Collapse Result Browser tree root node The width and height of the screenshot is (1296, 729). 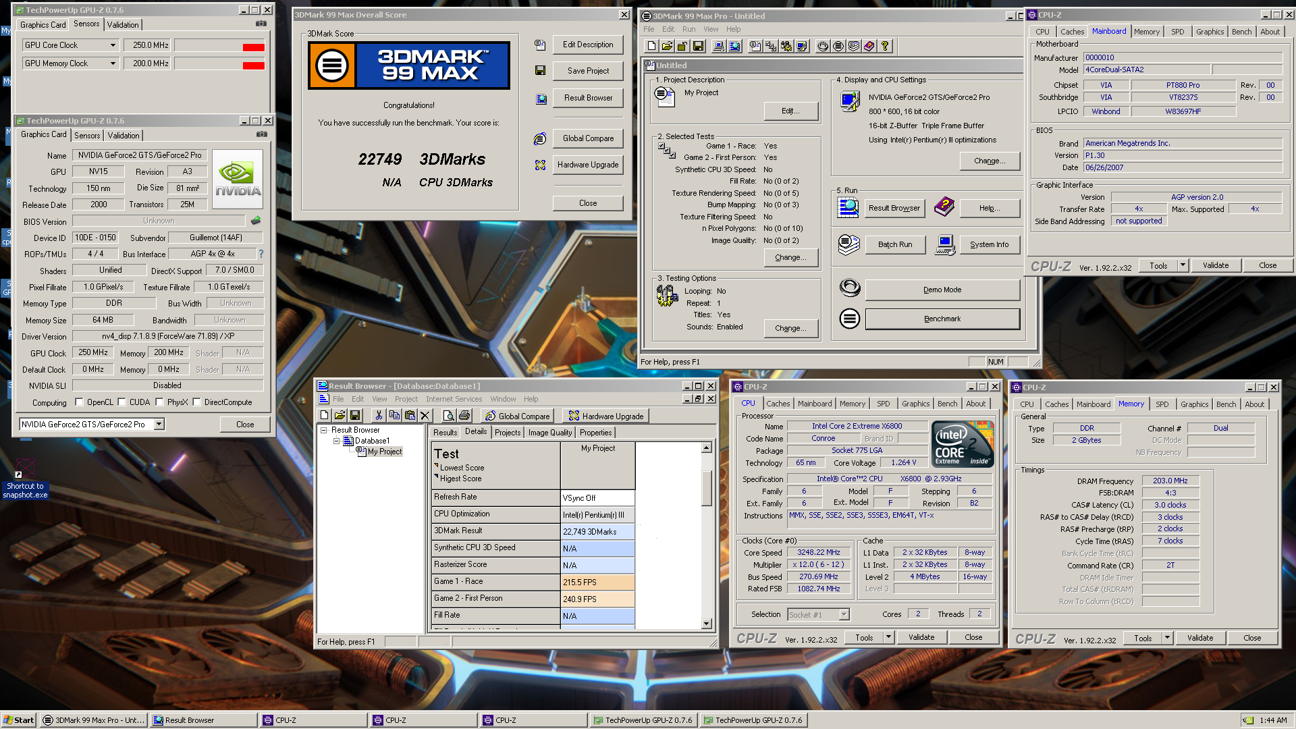tap(324, 430)
